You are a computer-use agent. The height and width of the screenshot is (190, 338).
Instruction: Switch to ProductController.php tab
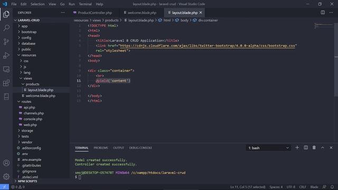(95, 13)
